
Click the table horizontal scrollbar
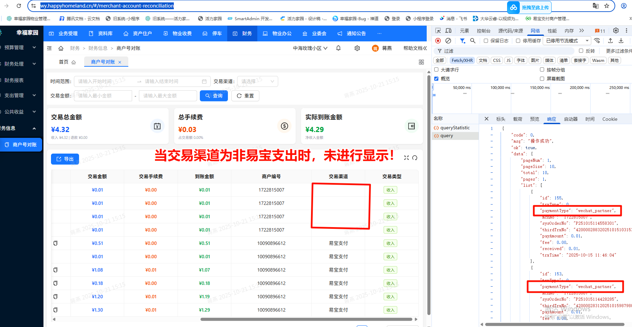click(306, 319)
